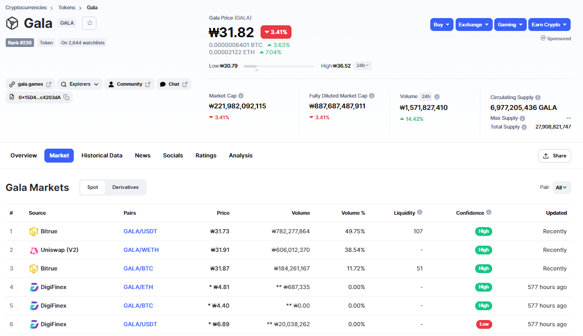Click the Uniswap (V2) unicorn logo
Image resolution: width=583 pixels, height=336 pixels.
click(x=34, y=250)
